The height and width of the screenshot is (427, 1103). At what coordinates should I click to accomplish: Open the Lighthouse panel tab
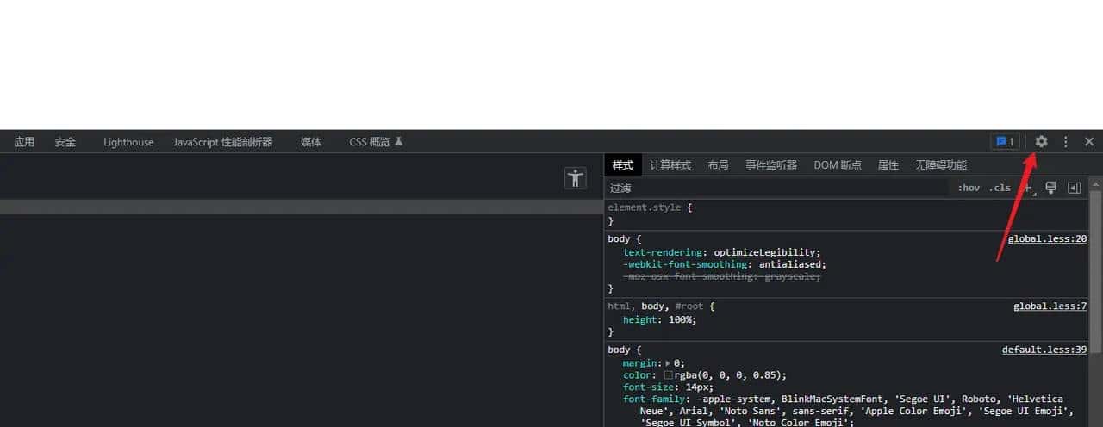point(128,142)
